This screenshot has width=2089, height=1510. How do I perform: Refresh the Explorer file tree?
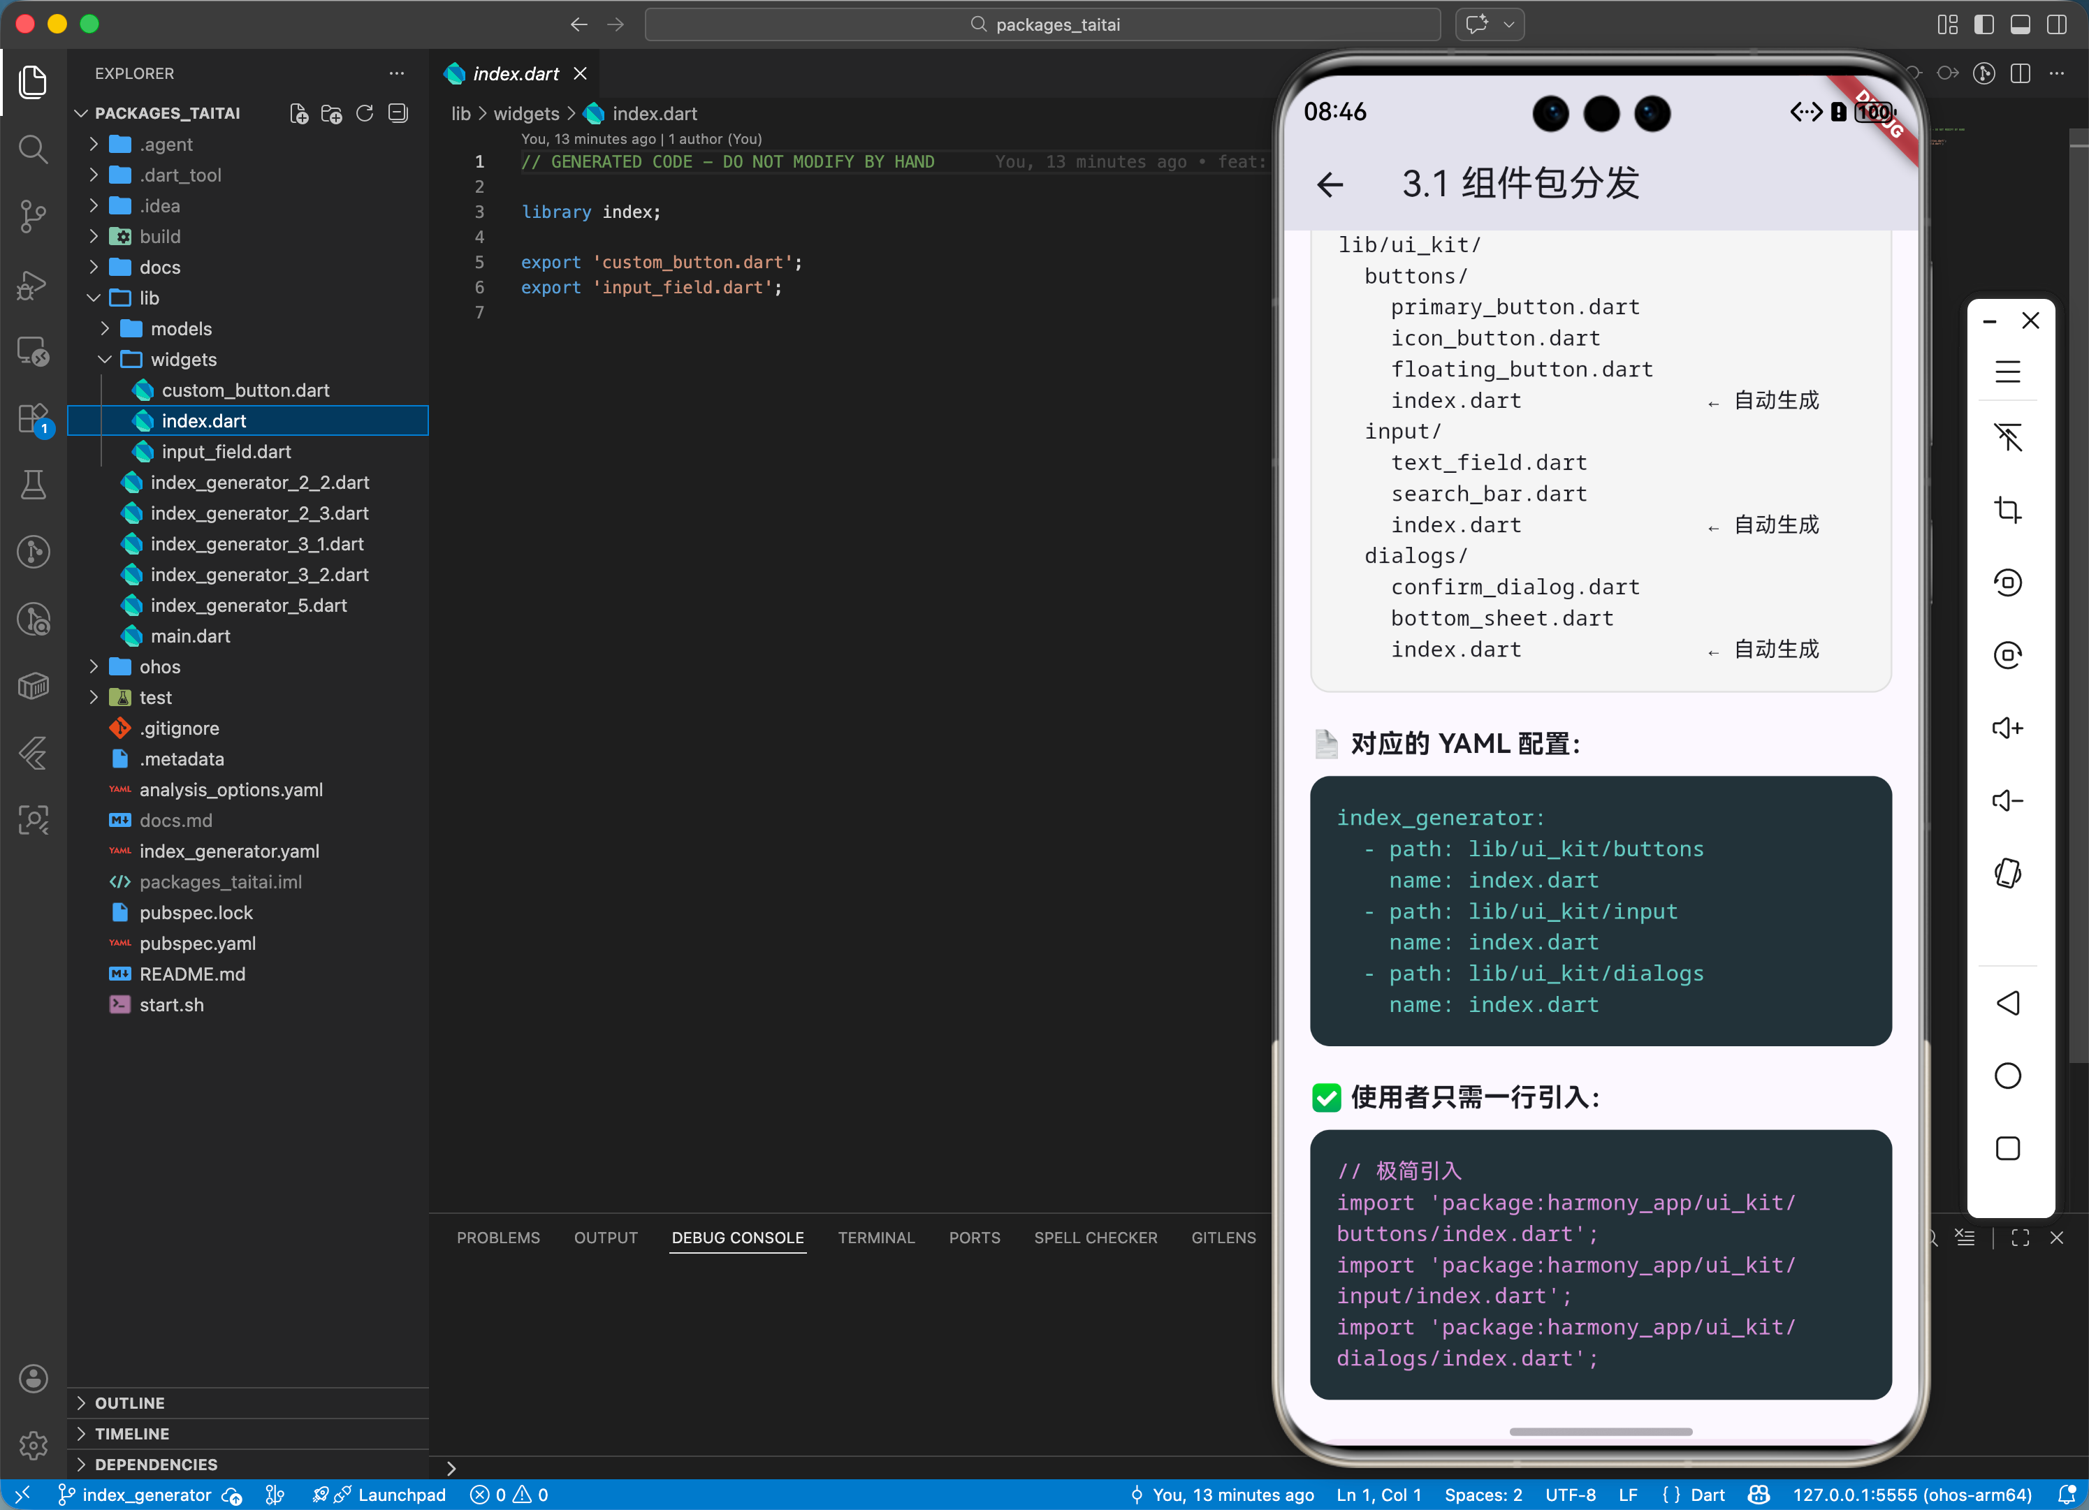[x=365, y=113]
